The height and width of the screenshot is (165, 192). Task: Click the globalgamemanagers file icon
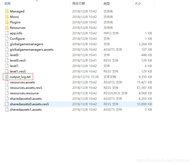(7, 44)
